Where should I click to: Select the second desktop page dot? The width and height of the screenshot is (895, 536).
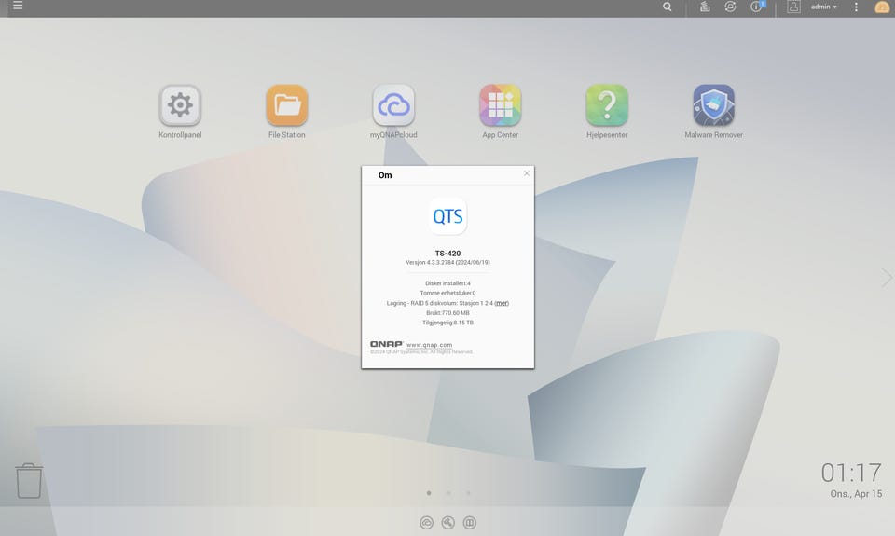pyautogui.click(x=448, y=493)
